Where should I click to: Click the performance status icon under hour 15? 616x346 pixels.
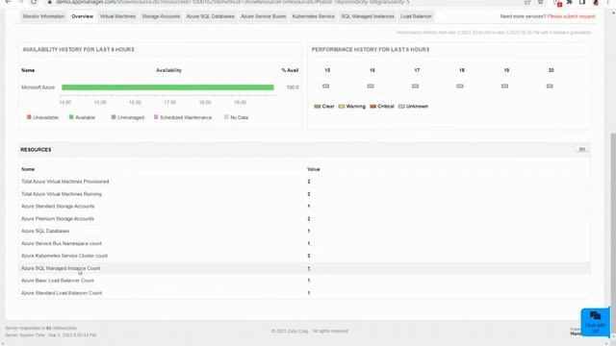coord(325,86)
